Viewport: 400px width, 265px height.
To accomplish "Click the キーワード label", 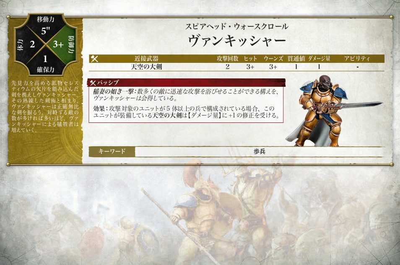I will pyautogui.click(x=112, y=151).
